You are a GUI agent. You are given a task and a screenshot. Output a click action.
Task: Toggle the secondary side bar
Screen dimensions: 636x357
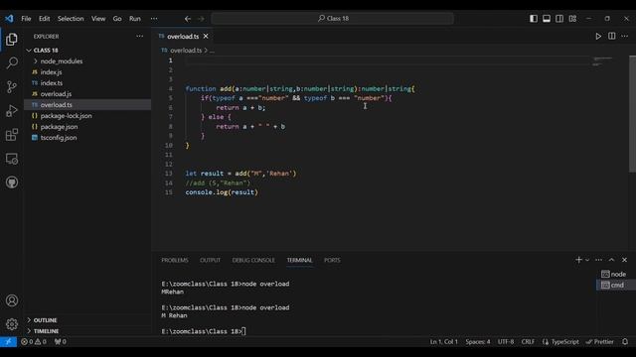559,18
